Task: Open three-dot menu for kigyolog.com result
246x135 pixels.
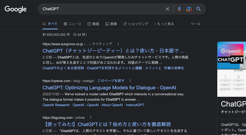Action: pyautogui.click(x=91, y=117)
